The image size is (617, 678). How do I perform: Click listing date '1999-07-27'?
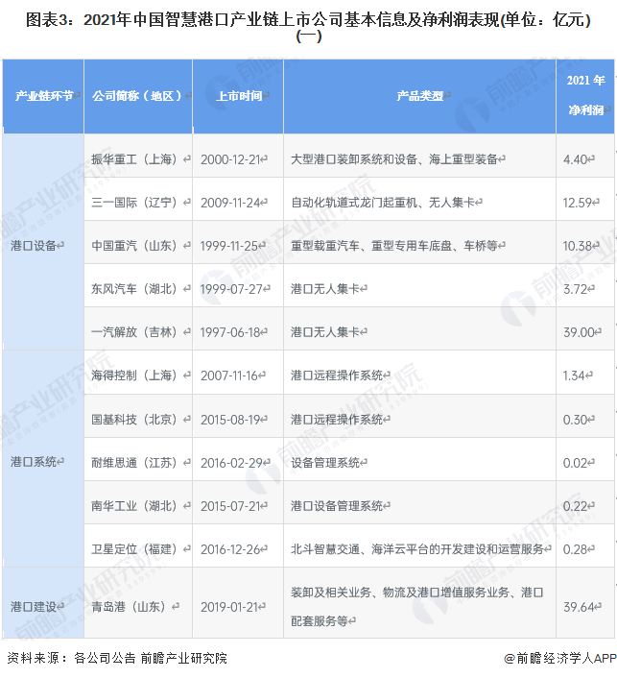[231, 289]
